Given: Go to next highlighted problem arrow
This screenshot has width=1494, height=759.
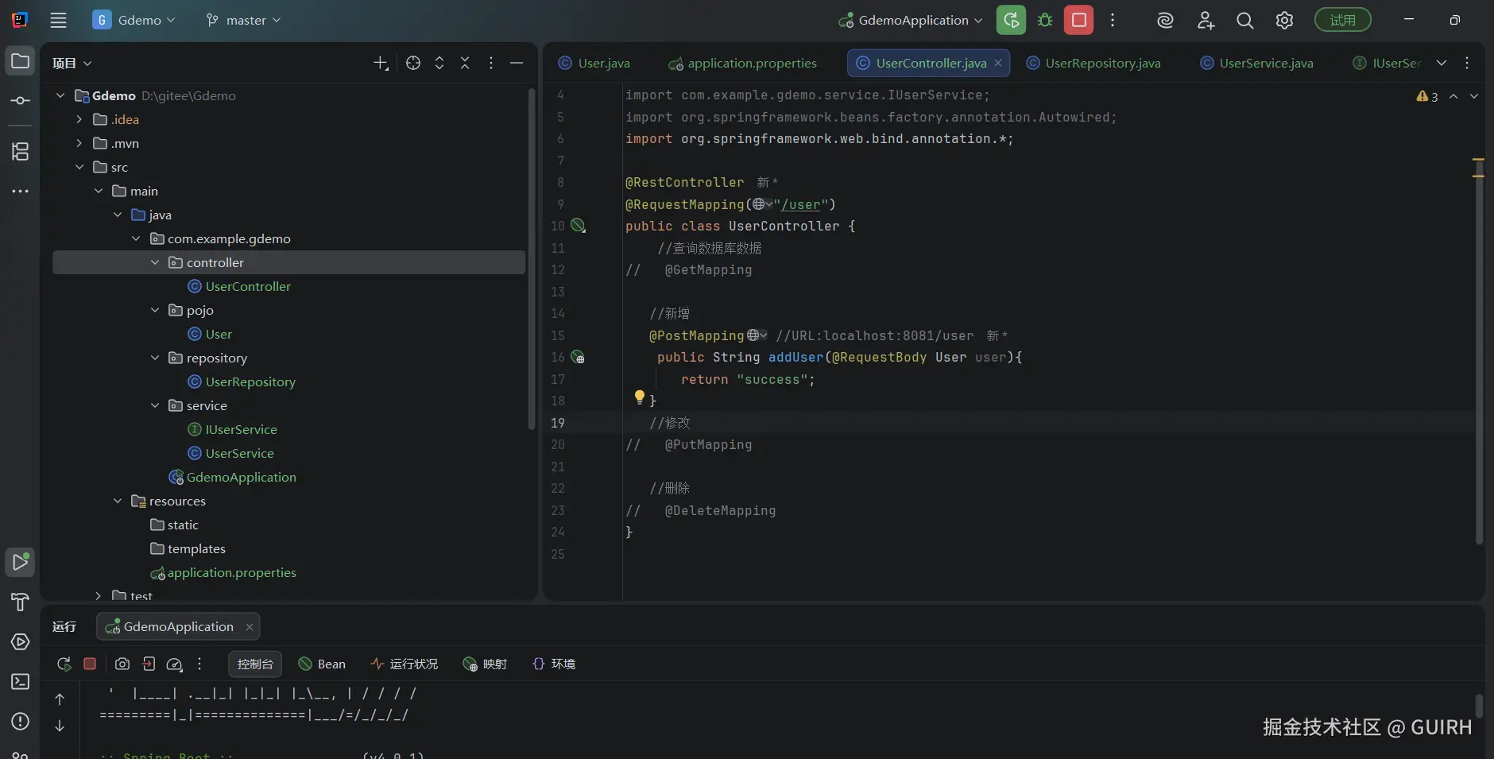Looking at the screenshot, I should 1474,96.
